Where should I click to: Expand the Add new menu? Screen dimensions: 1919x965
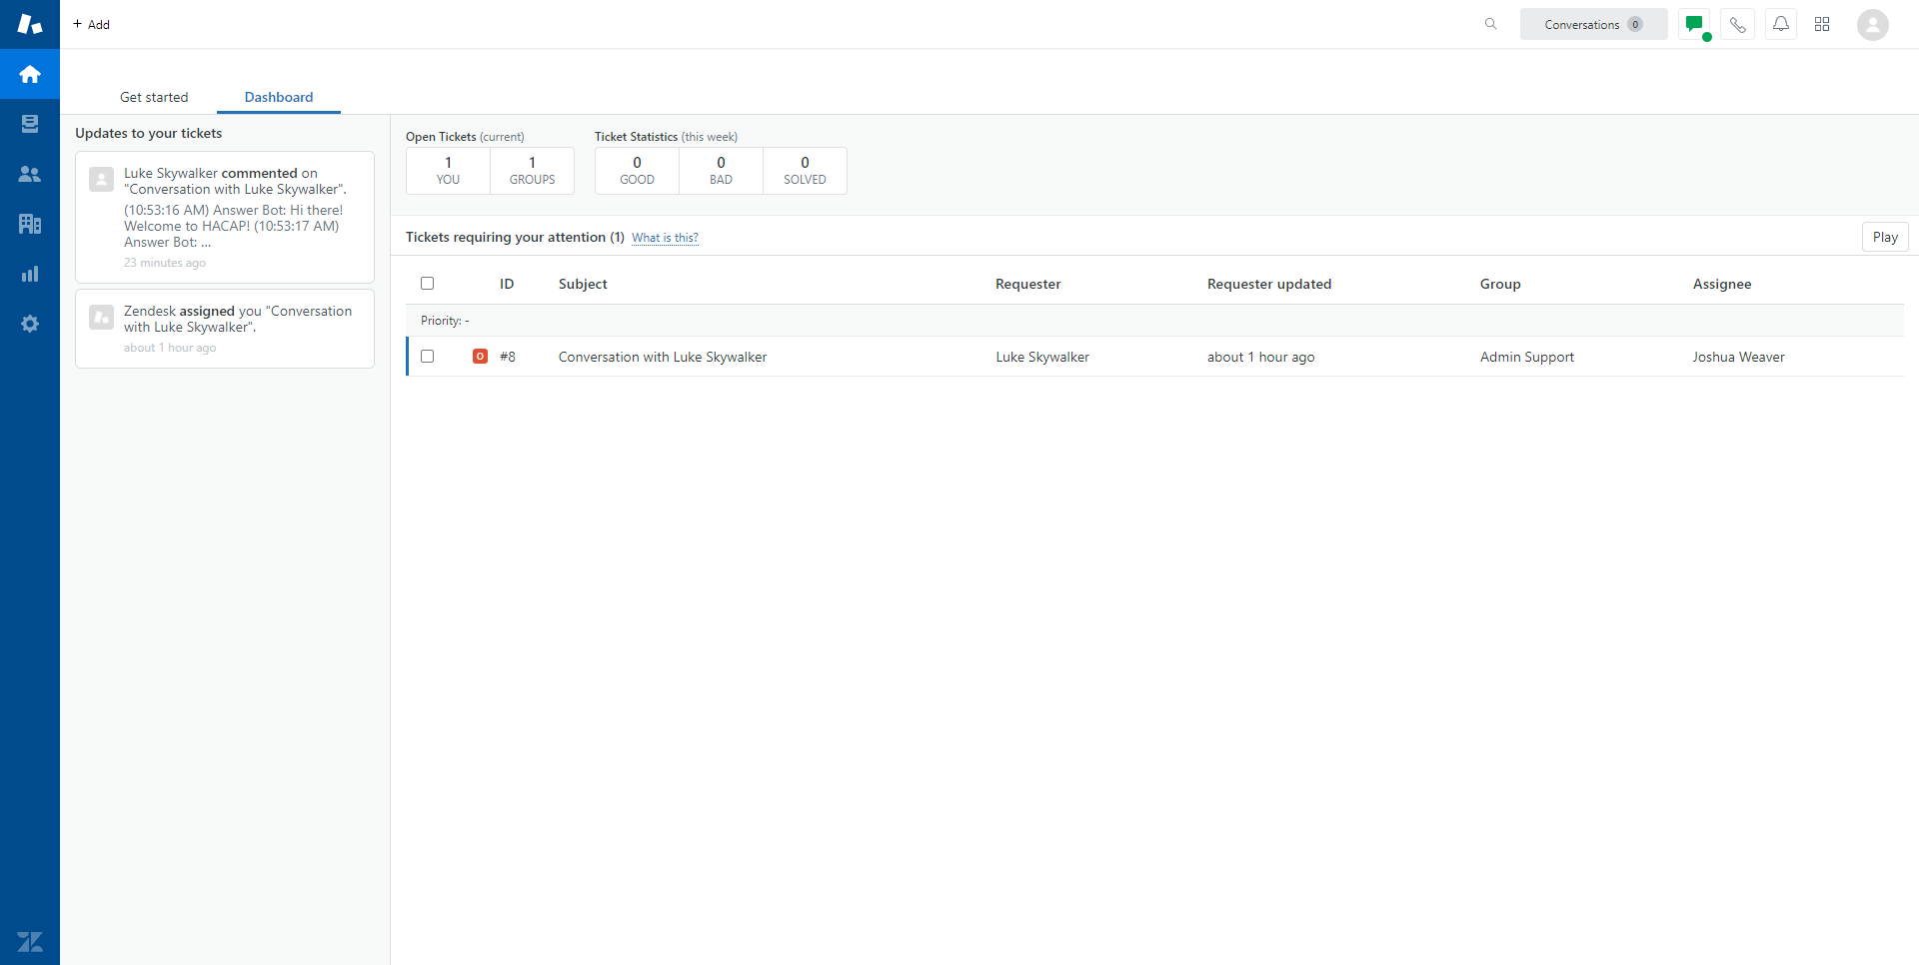point(92,24)
